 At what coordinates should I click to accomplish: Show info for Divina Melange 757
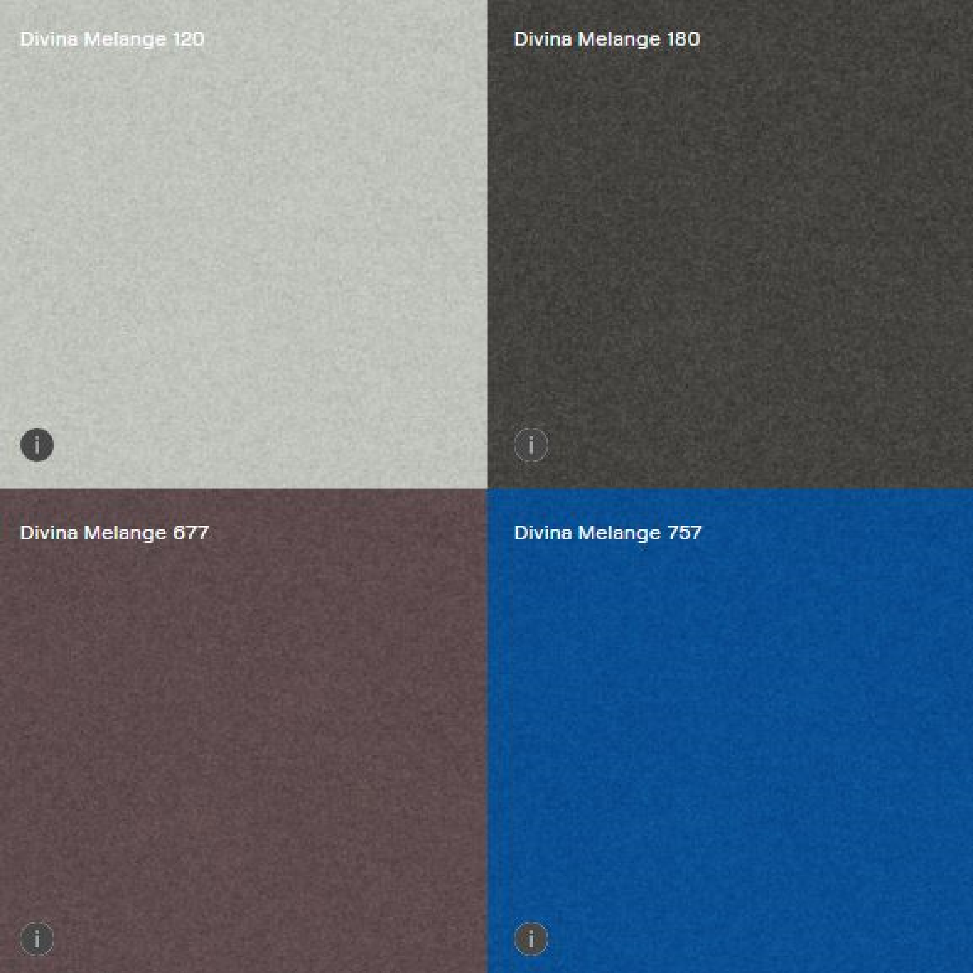point(531,939)
